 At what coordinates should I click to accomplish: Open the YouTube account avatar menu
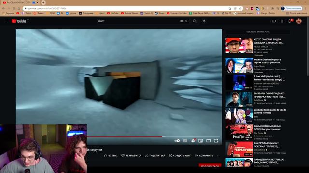pyautogui.click(x=299, y=21)
